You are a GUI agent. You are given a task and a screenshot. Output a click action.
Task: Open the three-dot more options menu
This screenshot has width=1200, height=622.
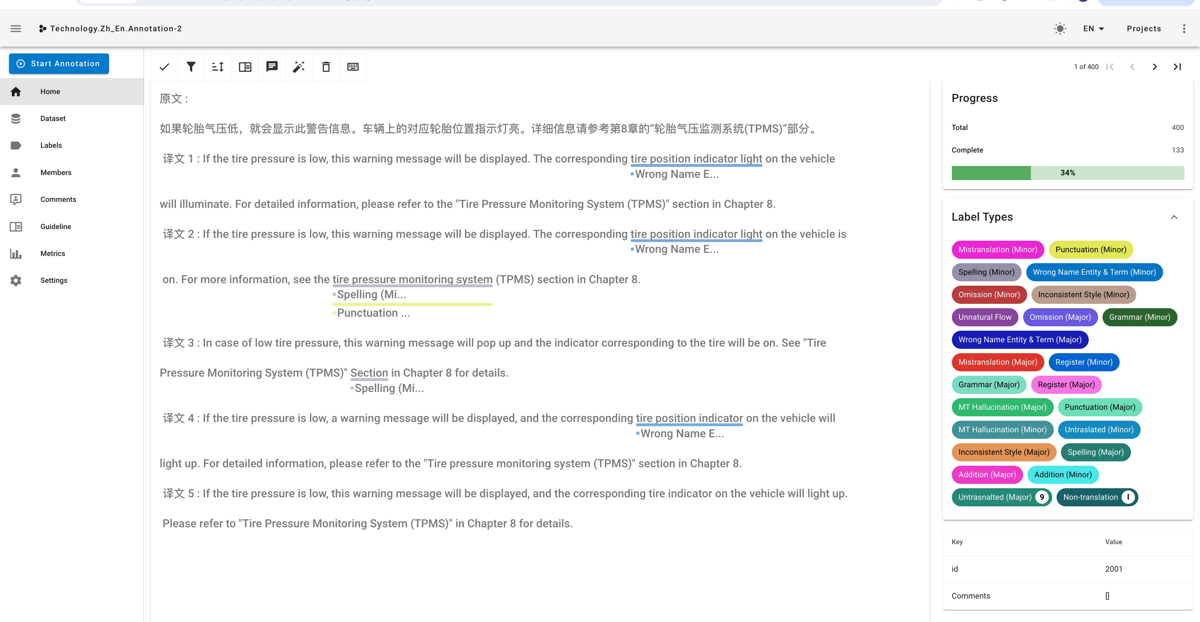pyautogui.click(x=1184, y=29)
